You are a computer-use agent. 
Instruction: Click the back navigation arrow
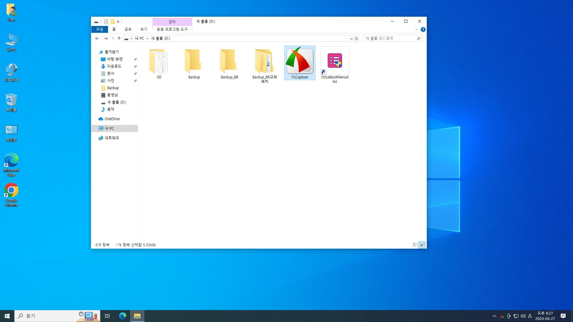click(x=97, y=38)
